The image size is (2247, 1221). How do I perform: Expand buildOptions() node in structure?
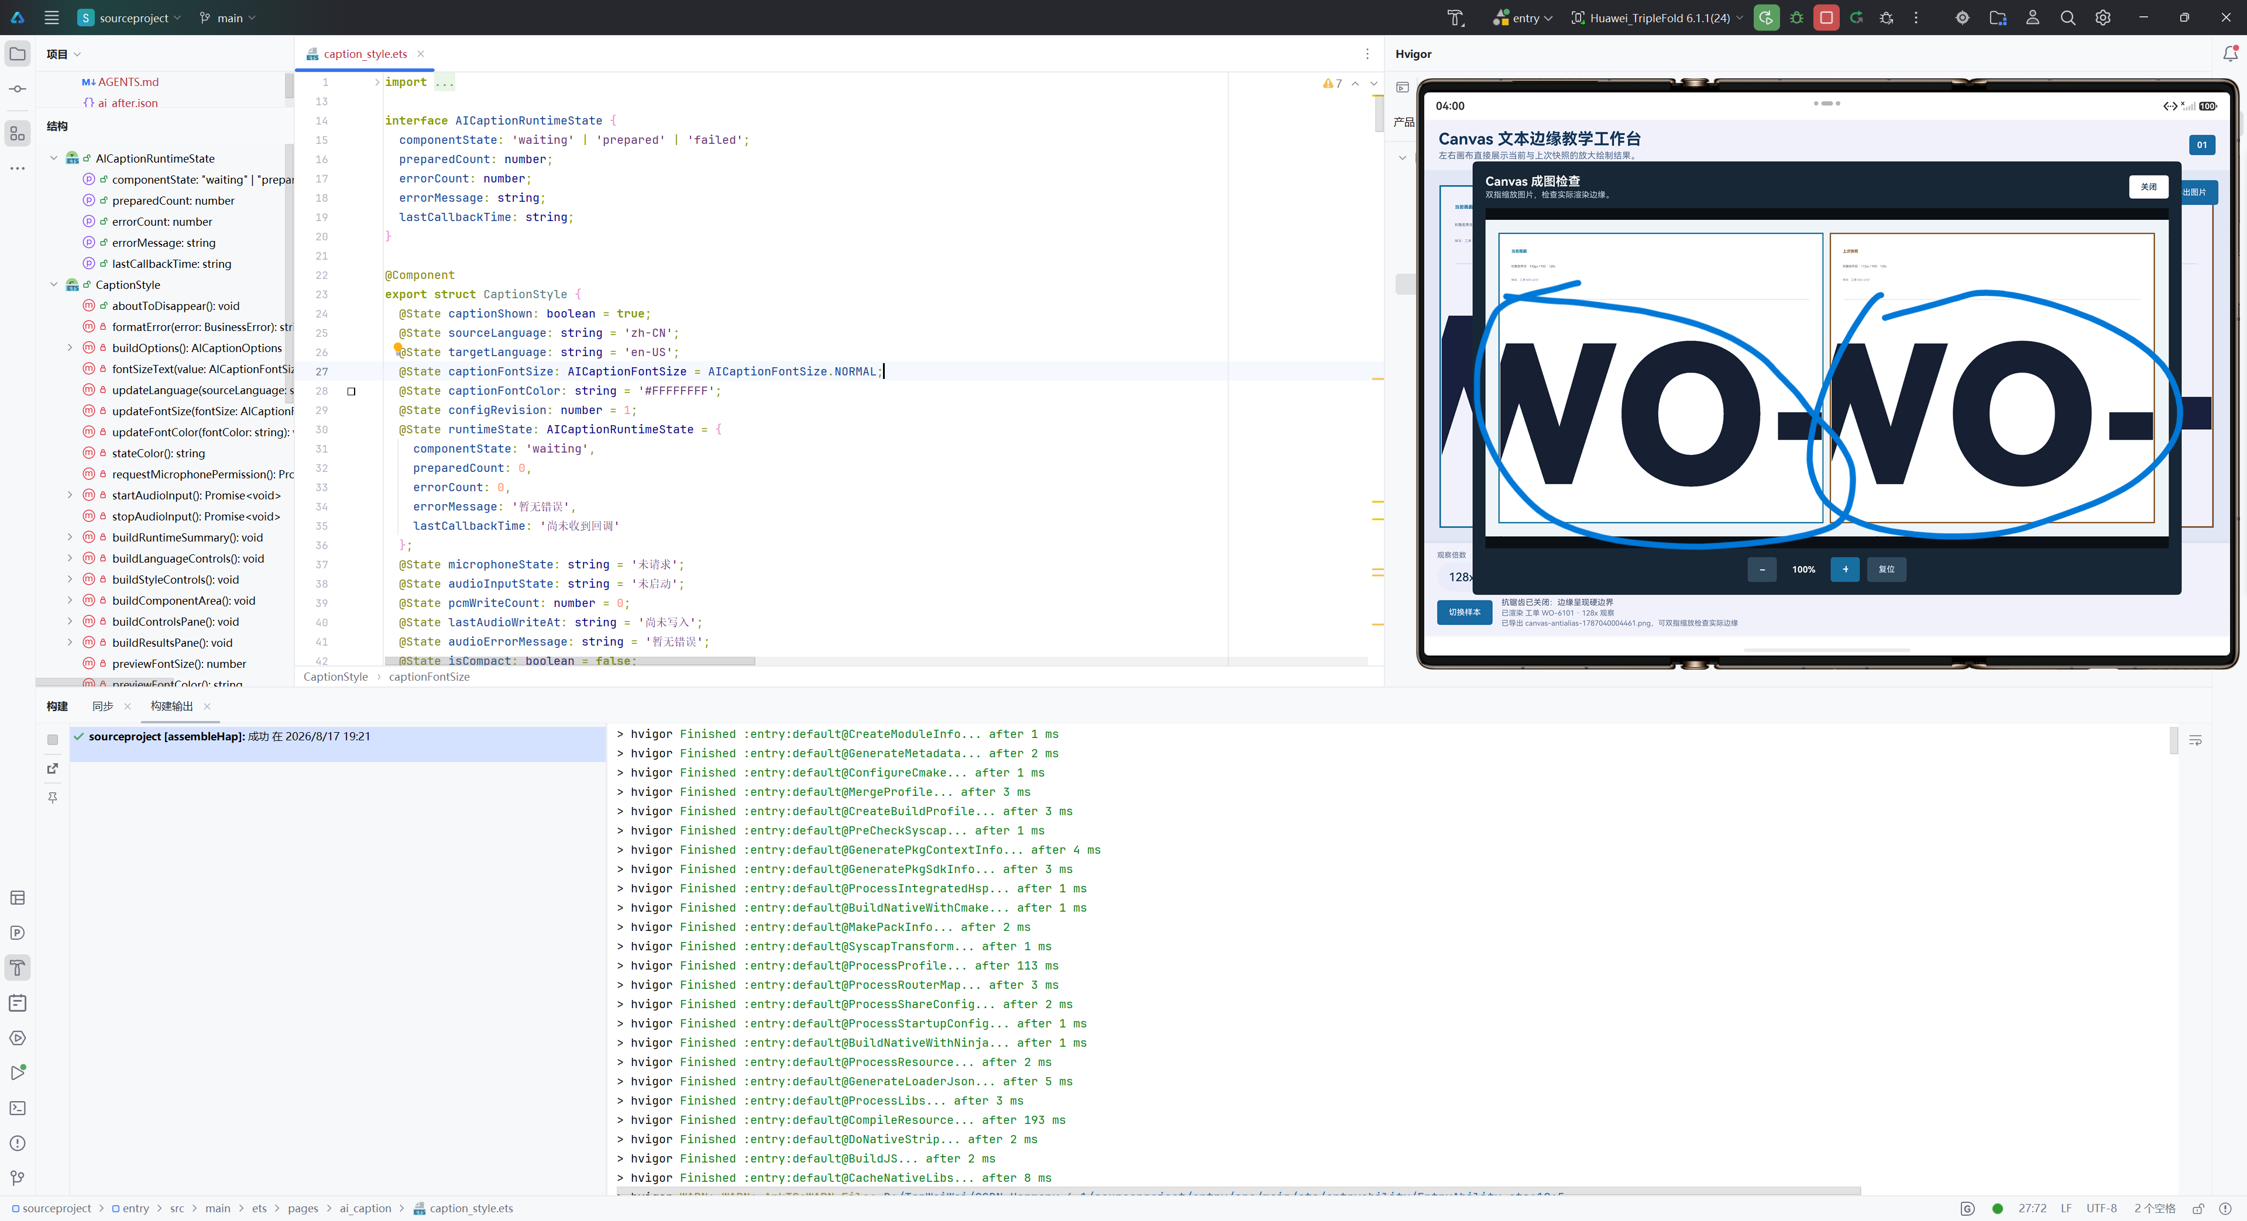pyautogui.click(x=71, y=348)
